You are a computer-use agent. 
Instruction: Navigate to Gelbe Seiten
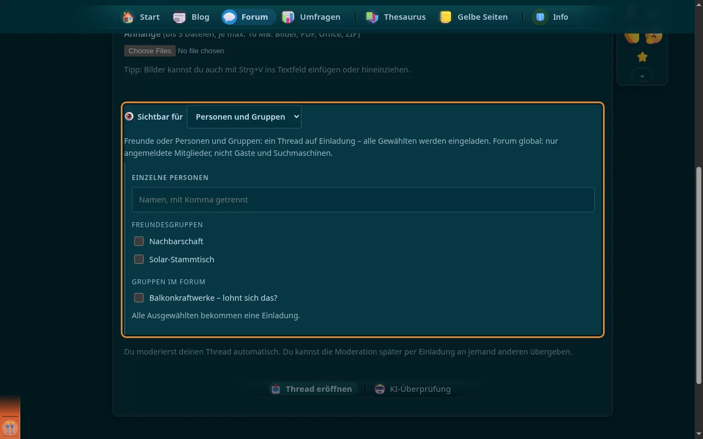pos(473,17)
